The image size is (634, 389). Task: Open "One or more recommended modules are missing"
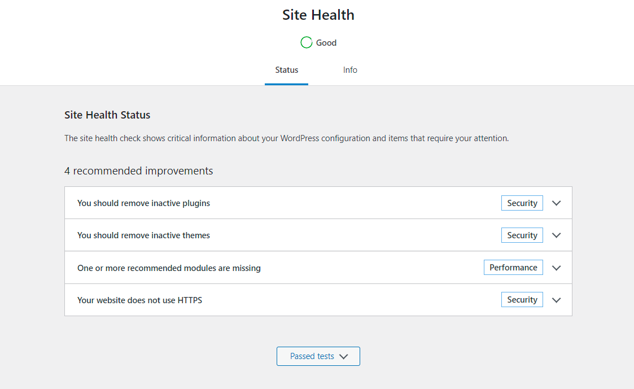click(169, 268)
